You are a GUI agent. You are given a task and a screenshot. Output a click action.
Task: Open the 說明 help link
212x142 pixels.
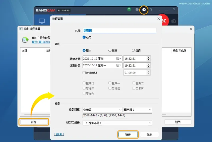[x=59, y=134]
